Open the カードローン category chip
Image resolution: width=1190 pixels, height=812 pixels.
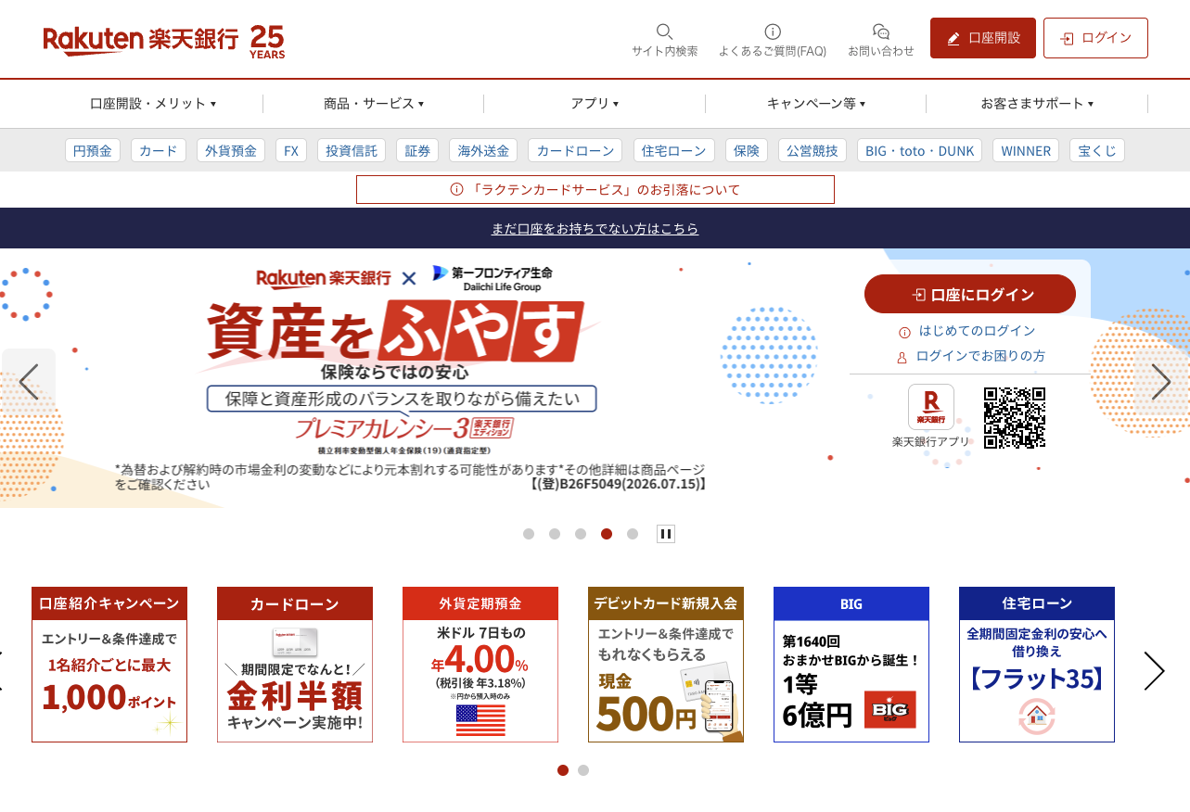click(575, 150)
